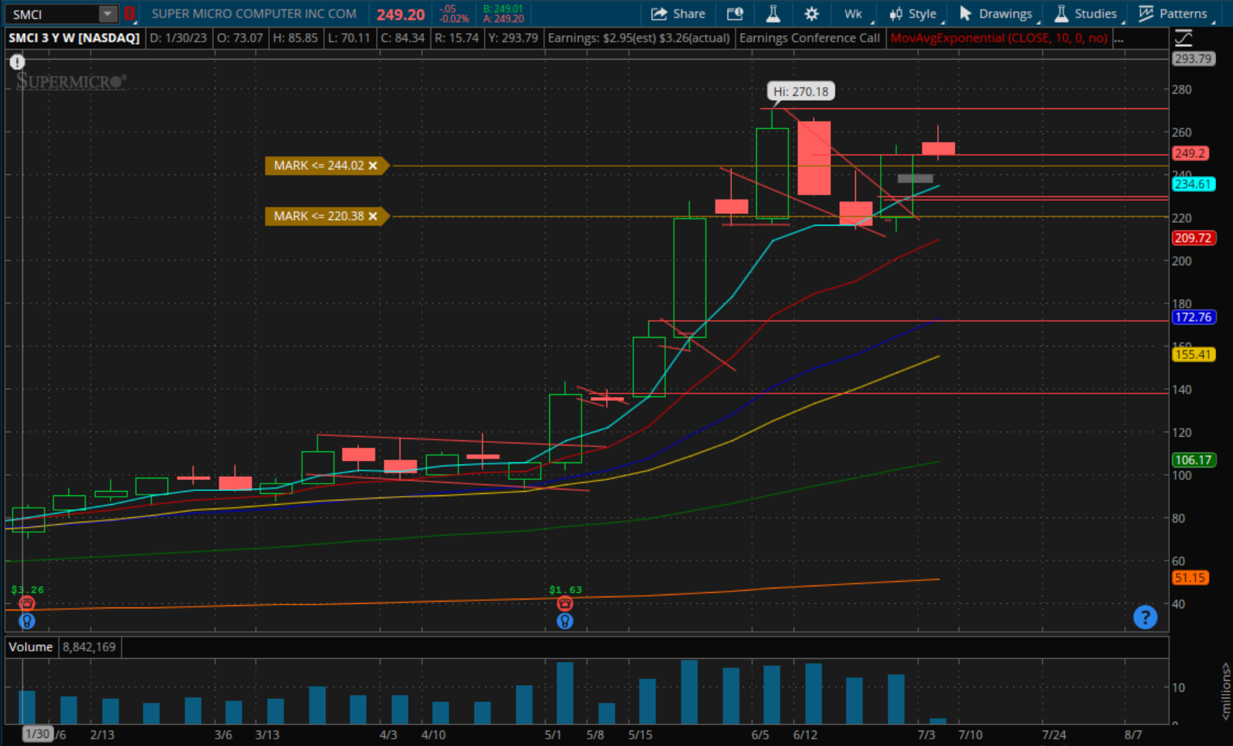Click the Earnings: $2.95(est) $3.26(actual) header field
Viewport: 1233px width, 746px height.
pos(638,38)
